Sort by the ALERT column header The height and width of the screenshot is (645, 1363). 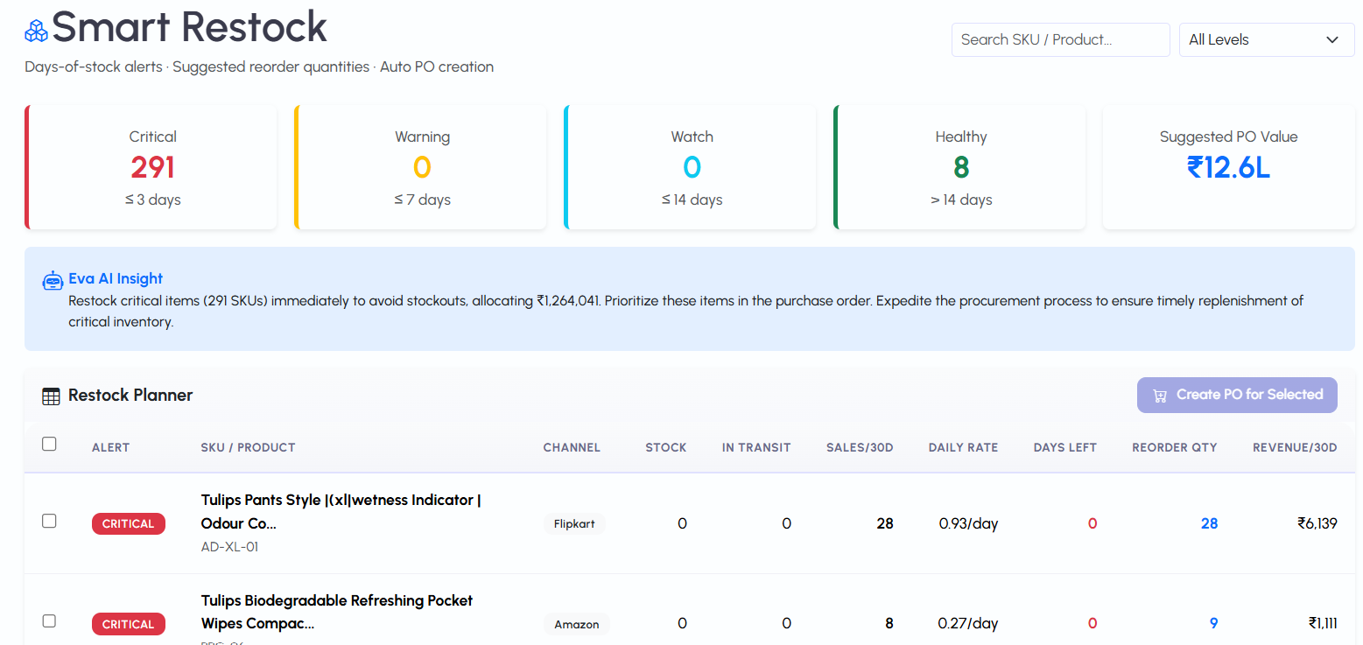pyautogui.click(x=110, y=447)
